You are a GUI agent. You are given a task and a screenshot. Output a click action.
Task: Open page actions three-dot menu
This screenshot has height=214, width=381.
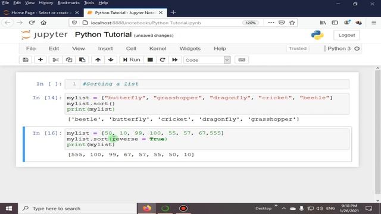(x=271, y=23)
